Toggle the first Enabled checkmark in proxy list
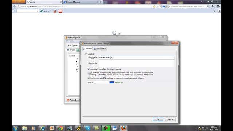The width and height of the screenshot is (233, 131). (77, 59)
